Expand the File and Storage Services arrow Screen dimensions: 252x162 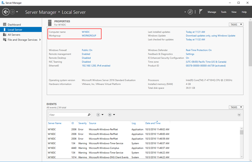point(40,40)
